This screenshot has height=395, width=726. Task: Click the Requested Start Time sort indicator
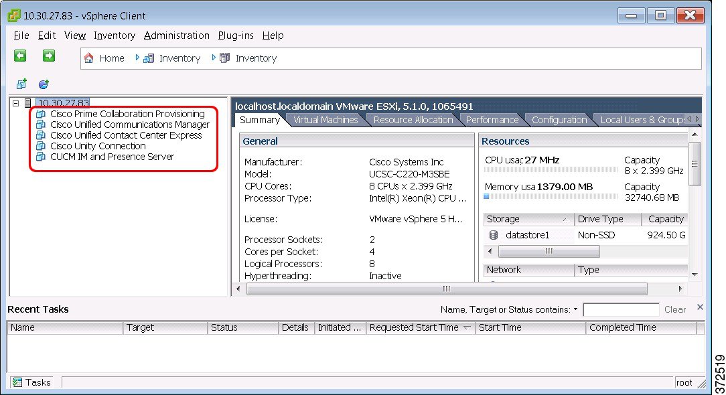pyautogui.click(x=467, y=327)
